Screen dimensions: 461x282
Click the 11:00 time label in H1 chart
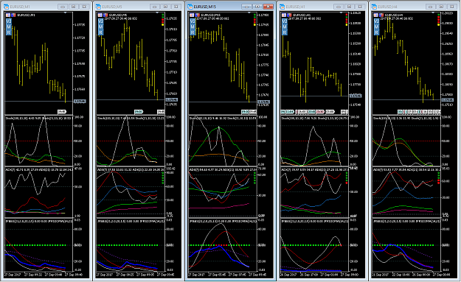pos(290,111)
